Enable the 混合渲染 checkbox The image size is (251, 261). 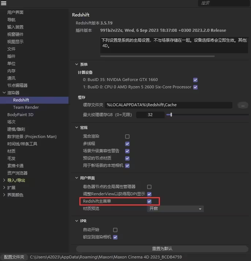pos(127,137)
